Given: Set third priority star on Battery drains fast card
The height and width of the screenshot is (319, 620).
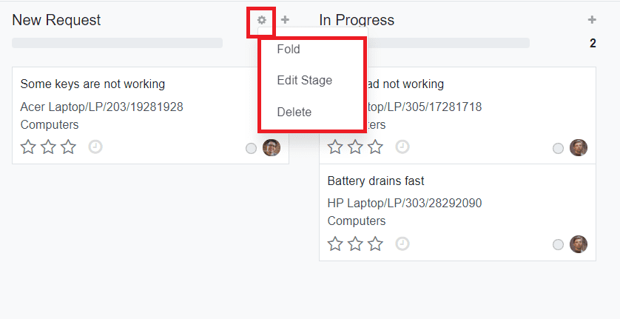Looking at the screenshot, I should point(376,244).
